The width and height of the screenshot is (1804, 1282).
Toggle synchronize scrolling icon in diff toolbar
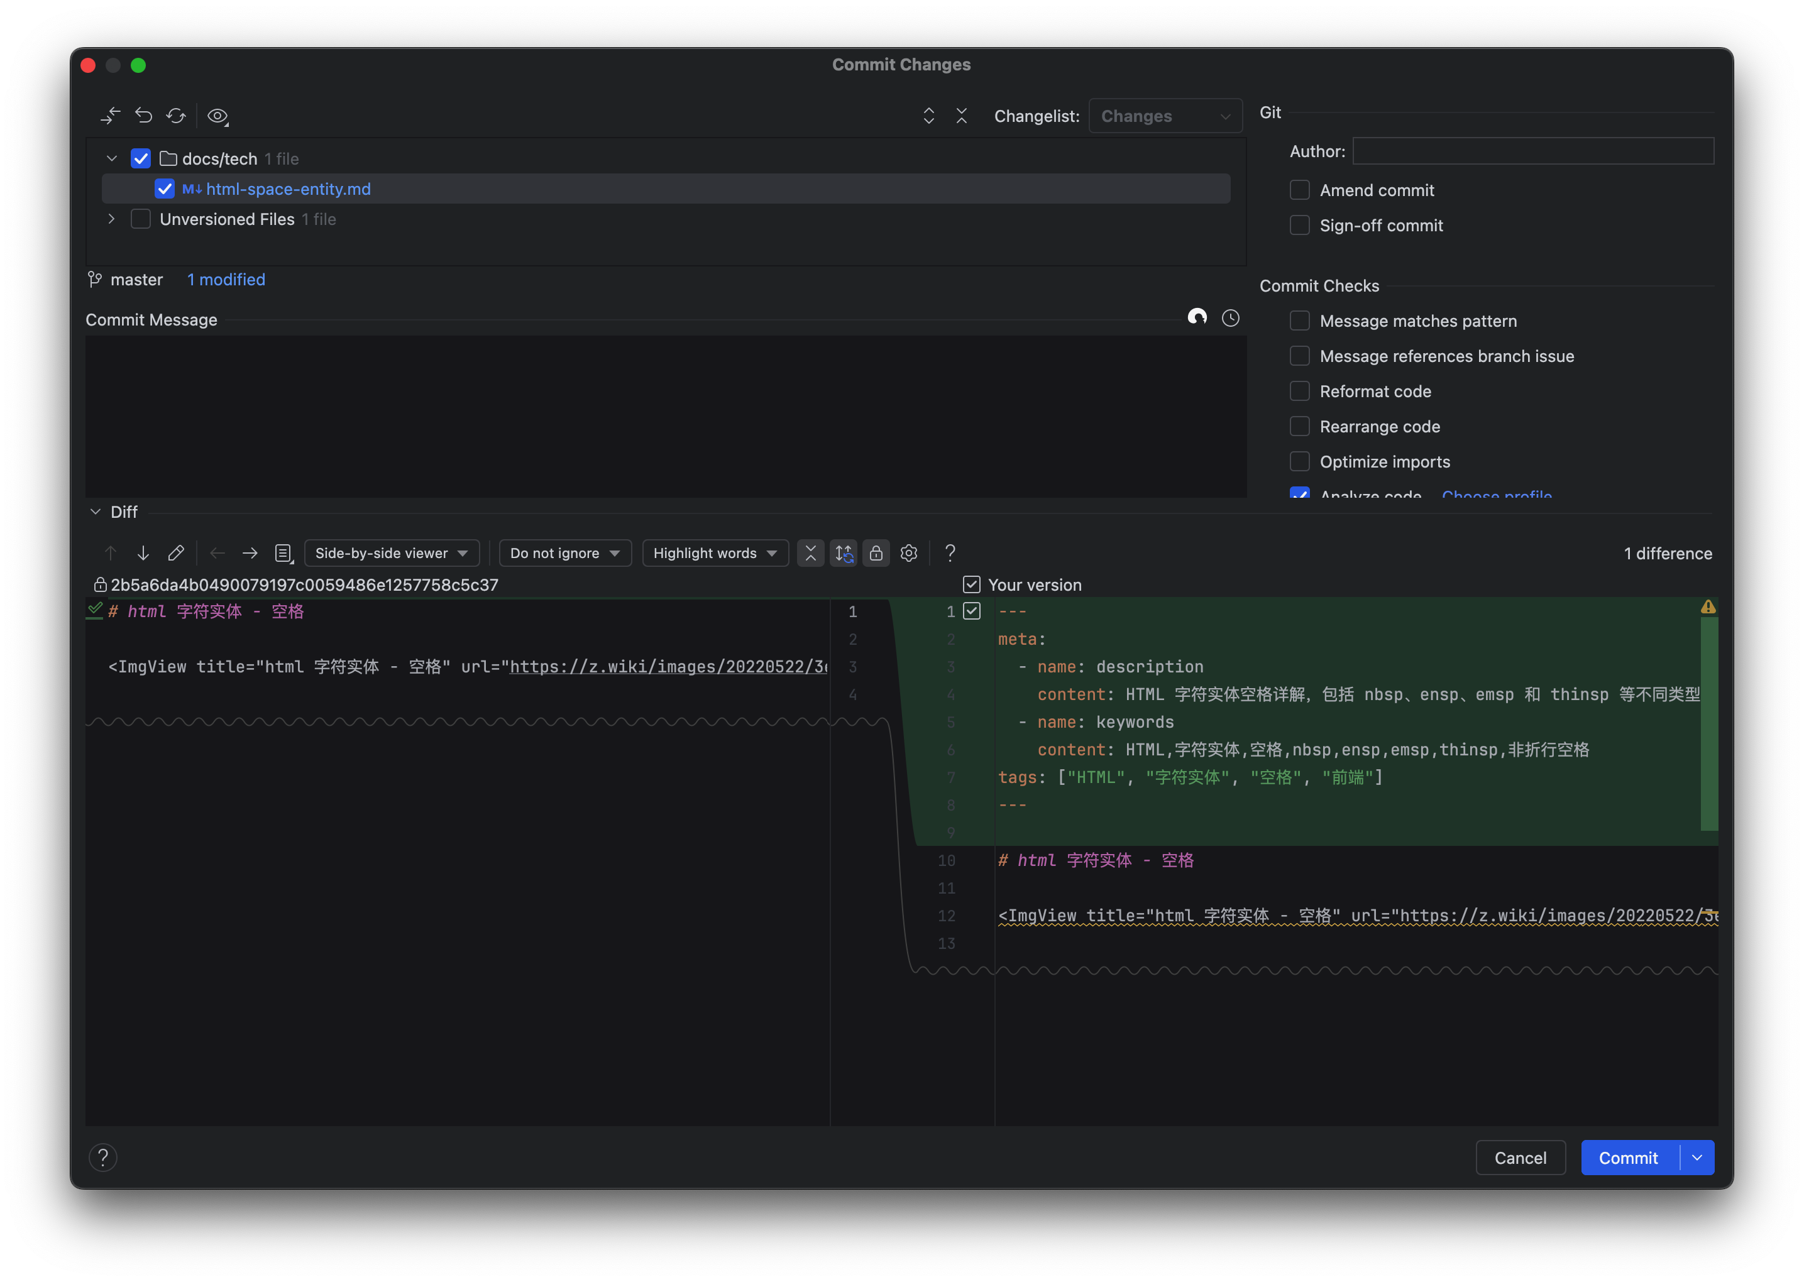coord(844,554)
